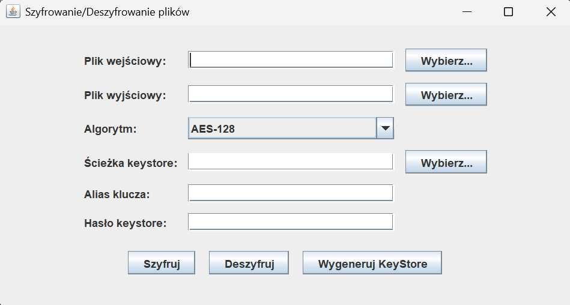The height and width of the screenshot is (305, 570).
Task: Click the Hasło keystore label
Action: [x=126, y=223]
